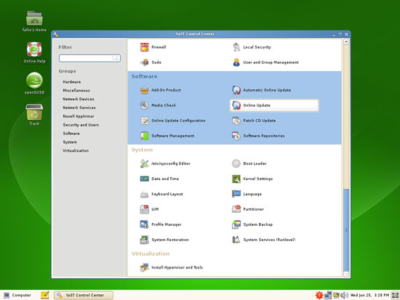Open the Media Check icon
This screenshot has width=400, height=300.
(x=145, y=105)
